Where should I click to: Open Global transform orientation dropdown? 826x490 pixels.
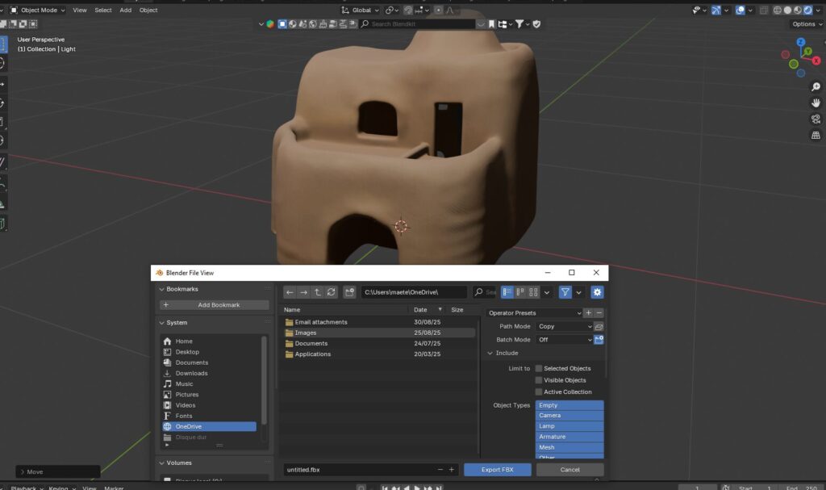pos(361,10)
